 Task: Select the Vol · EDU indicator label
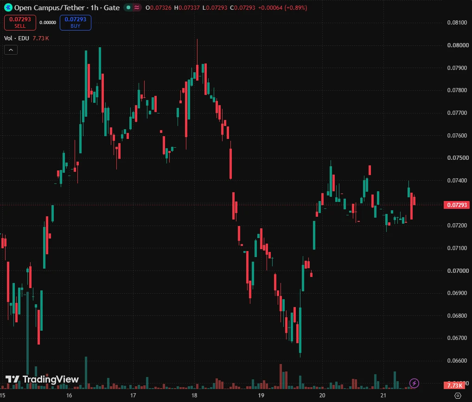tap(17, 38)
